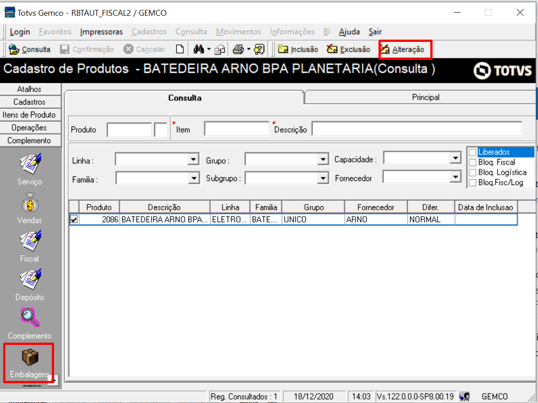This screenshot has width=538, height=403.
Task: Click the binoculars search icon
Action: tap(199, 50)
